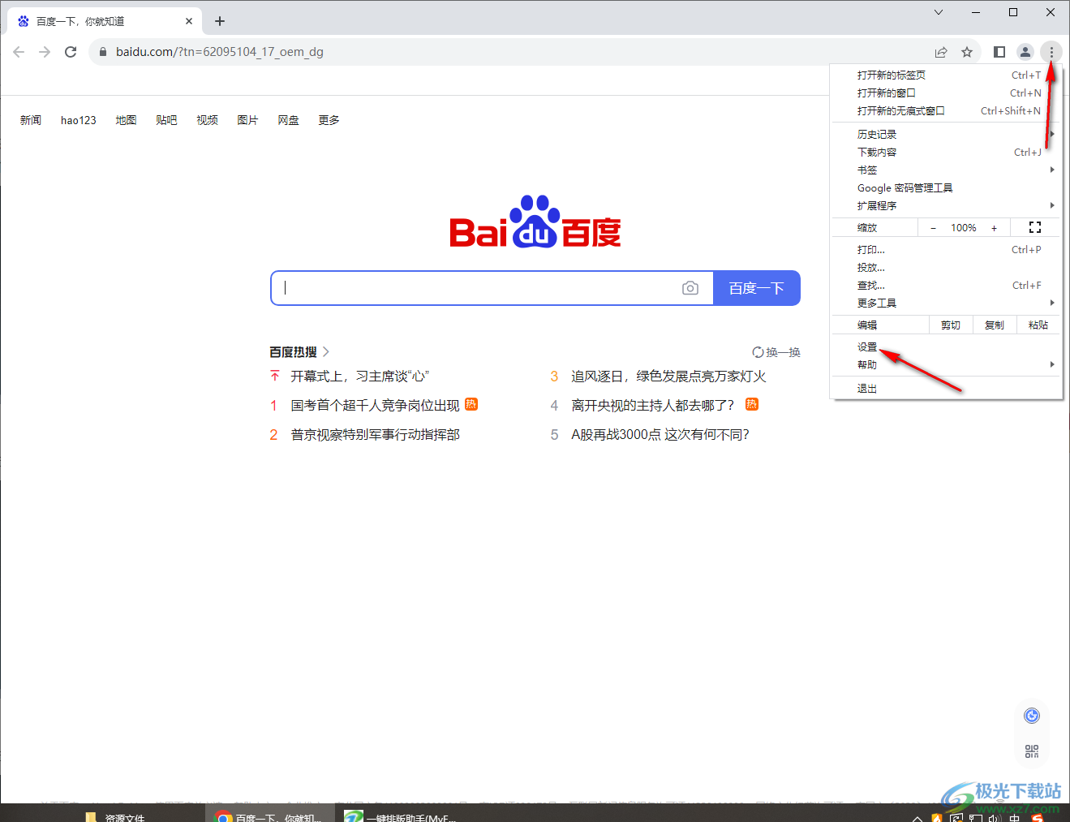This screenshot has width=1070, height=822.
Task: Click the camera image search icon
Action: coord(690,288)
